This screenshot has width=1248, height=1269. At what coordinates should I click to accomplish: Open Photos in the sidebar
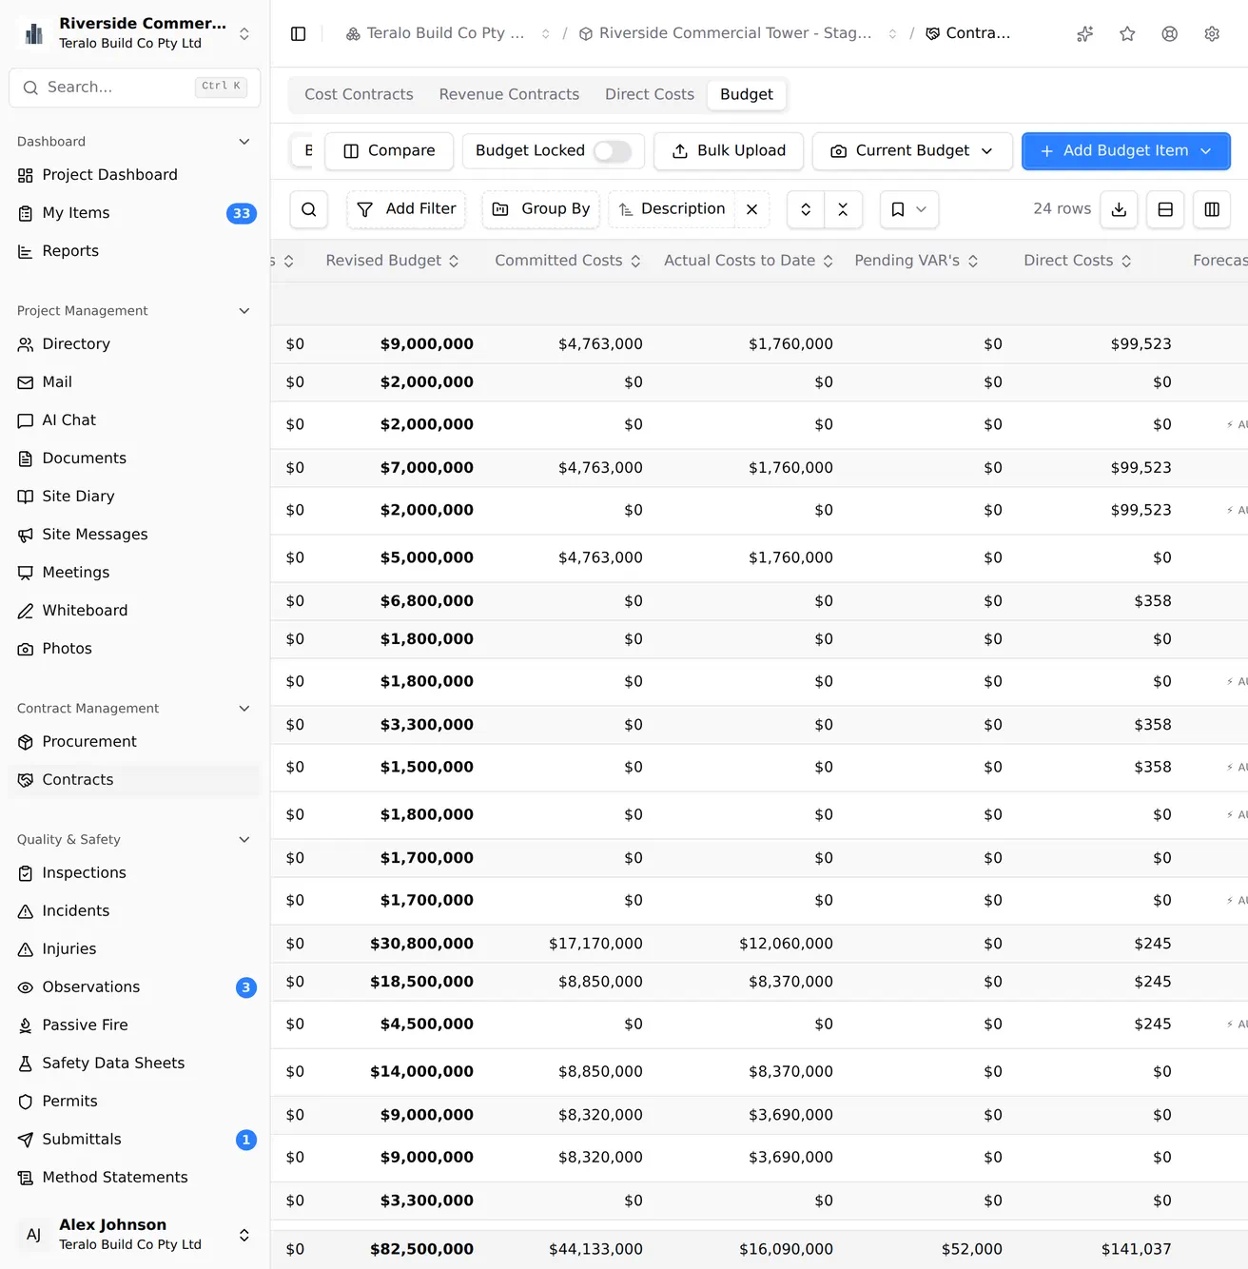[x=134, y=649]
